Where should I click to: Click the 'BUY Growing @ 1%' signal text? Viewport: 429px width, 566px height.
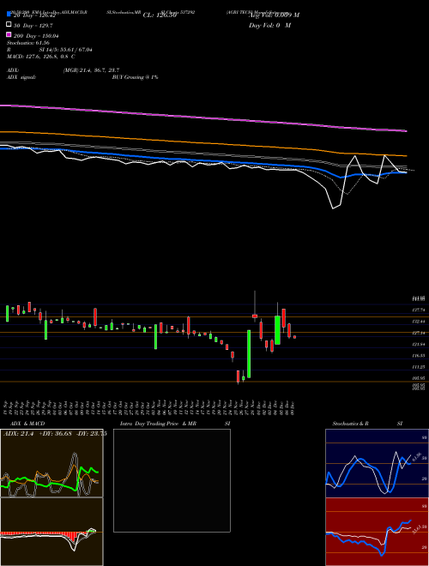coord(135,77)
